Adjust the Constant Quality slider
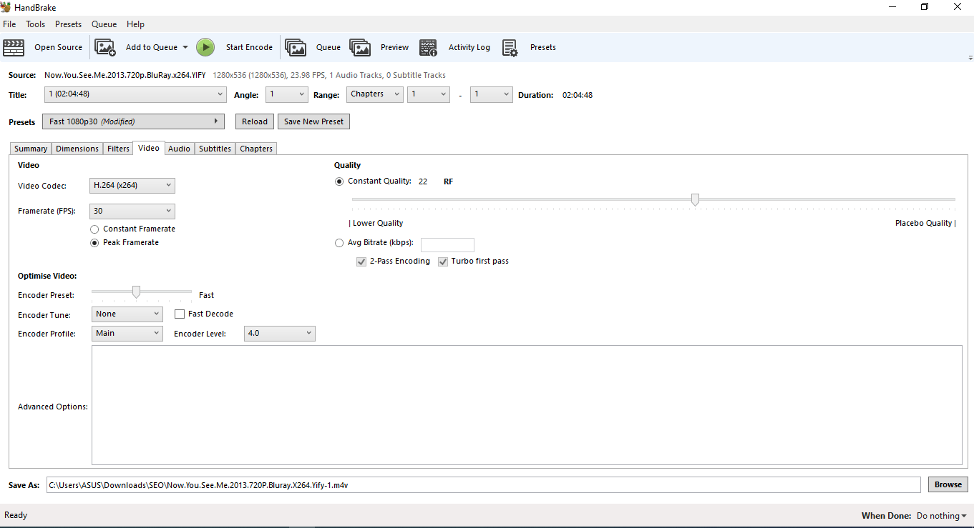 695,199
